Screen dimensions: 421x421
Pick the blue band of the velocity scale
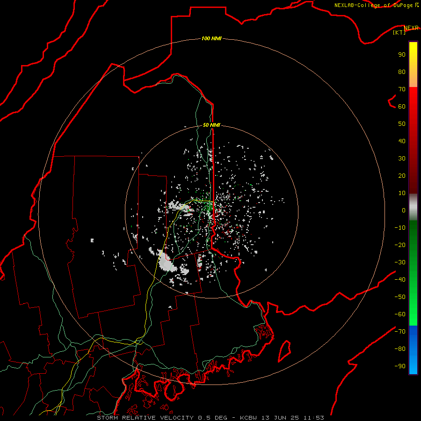pos(413,350)
